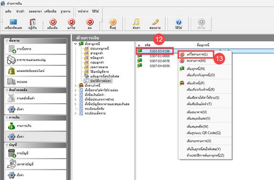This screenshot has width=274, height=180.
Task: Open ตั้งค่า gear under สินค้าคงคลัง section
Action: point(36,109)
